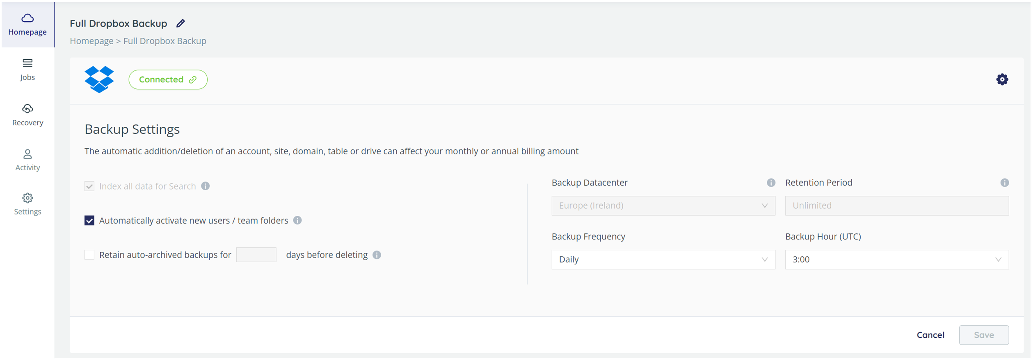Click the Cancel button
The image size is (1033, 359).
(930, 335)
